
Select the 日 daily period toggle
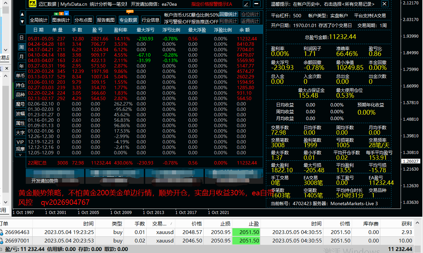[21, 38]
